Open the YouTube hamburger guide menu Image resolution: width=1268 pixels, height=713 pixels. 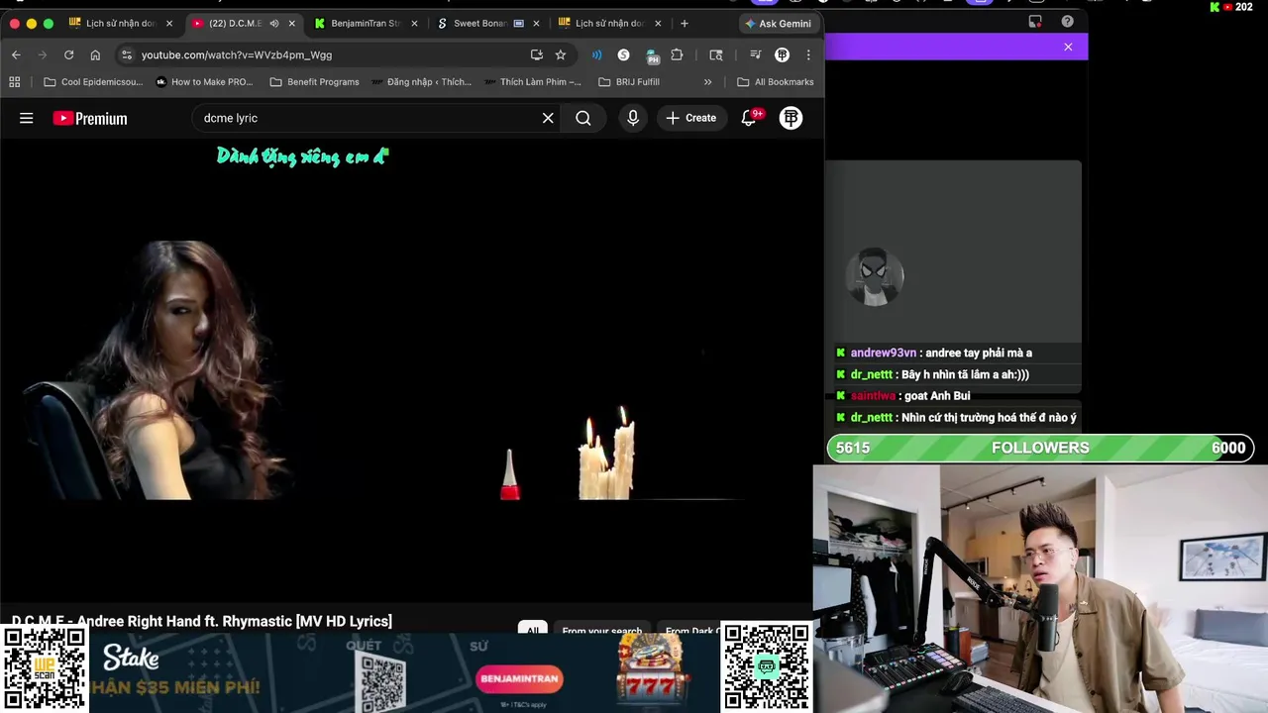[27, 118]
